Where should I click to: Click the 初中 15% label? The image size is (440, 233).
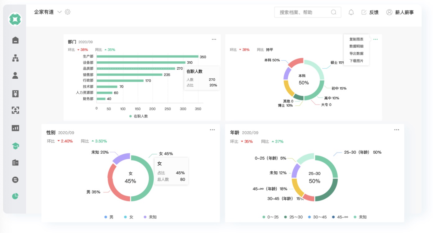coord(339,88)
